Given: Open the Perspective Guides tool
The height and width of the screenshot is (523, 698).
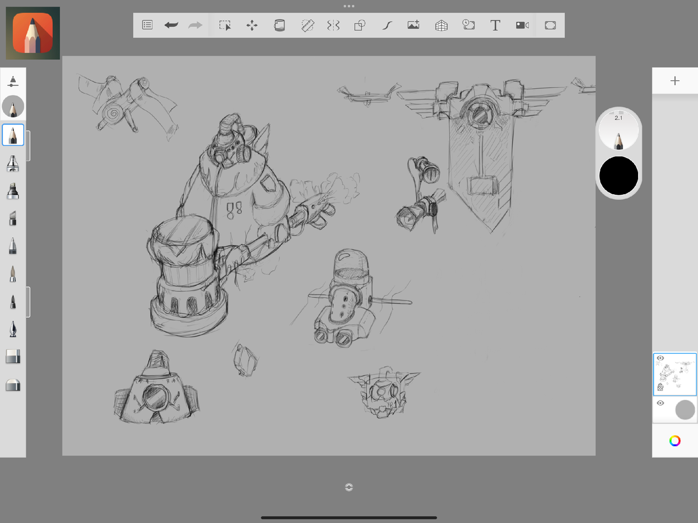Looking at the screenshot, I should pyautogui.click(x=441, y=25).
